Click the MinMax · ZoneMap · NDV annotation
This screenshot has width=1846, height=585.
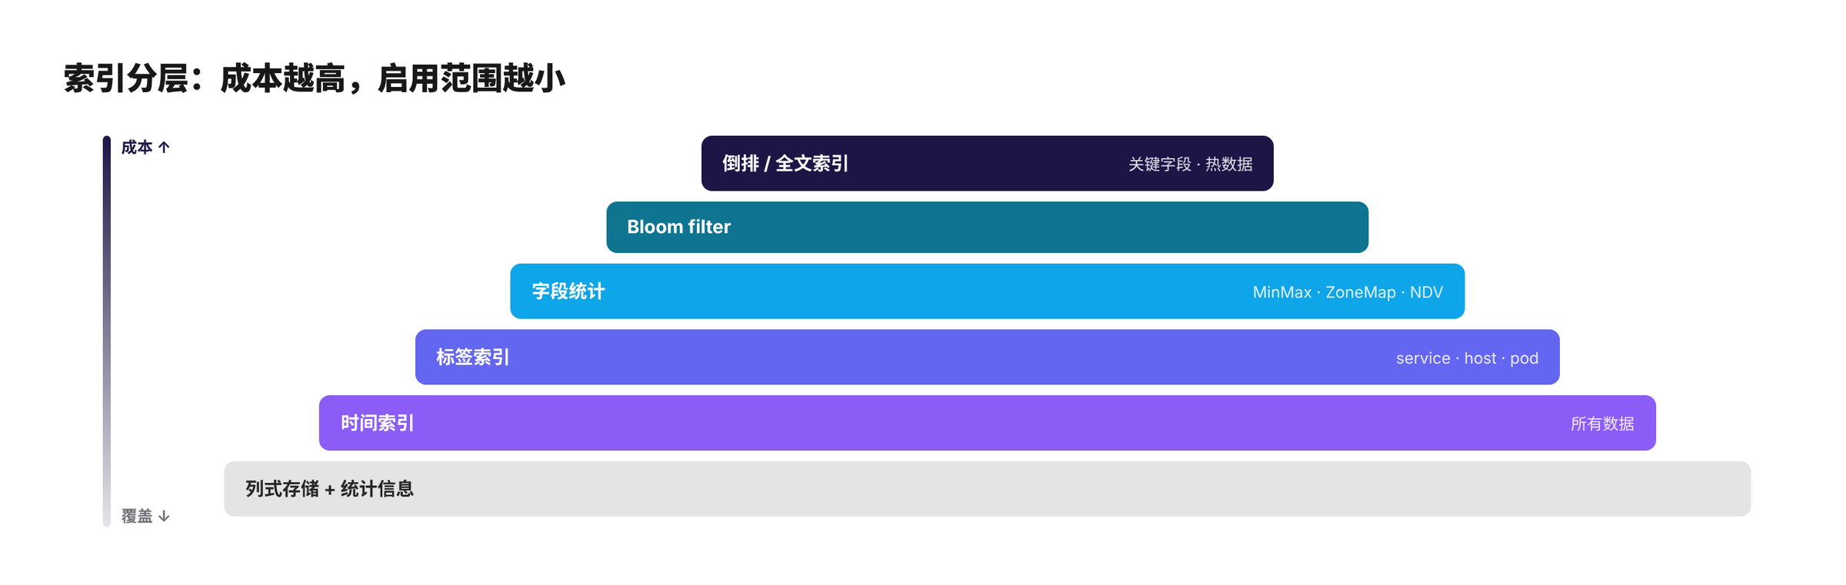(1348, 292)
